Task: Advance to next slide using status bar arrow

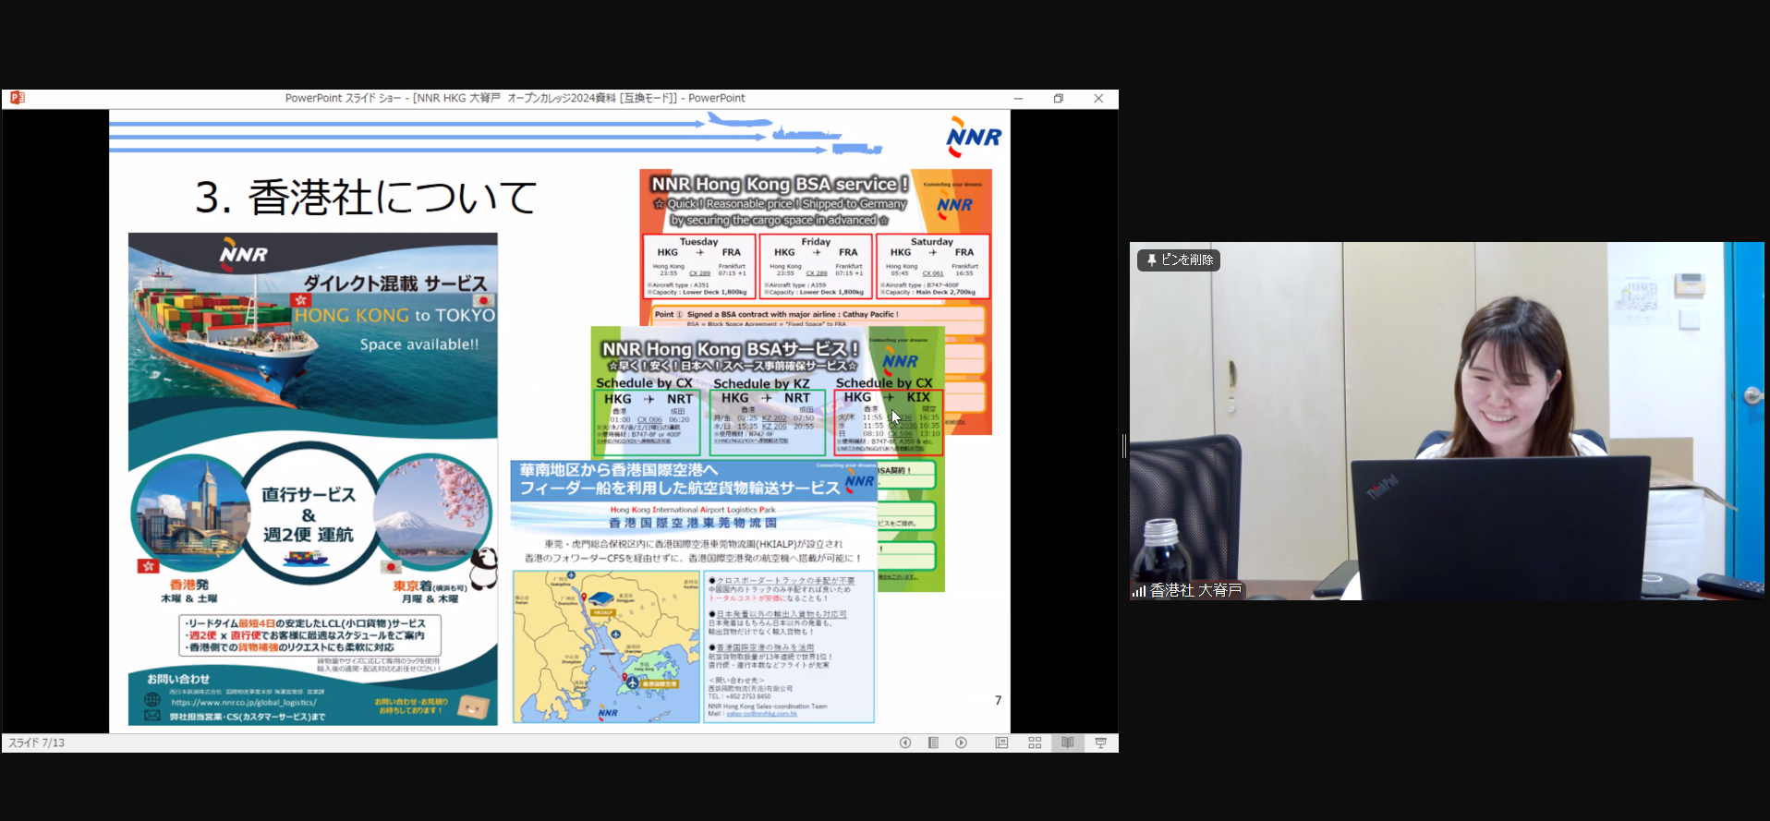Action: pos(962,743)
